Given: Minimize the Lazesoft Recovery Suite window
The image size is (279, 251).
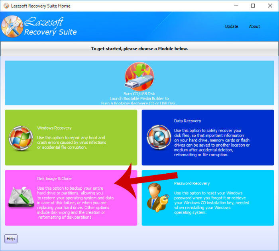Looking at the screenshot, I should coord(236,6).
